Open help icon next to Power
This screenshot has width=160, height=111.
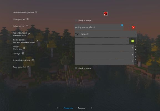24,47
